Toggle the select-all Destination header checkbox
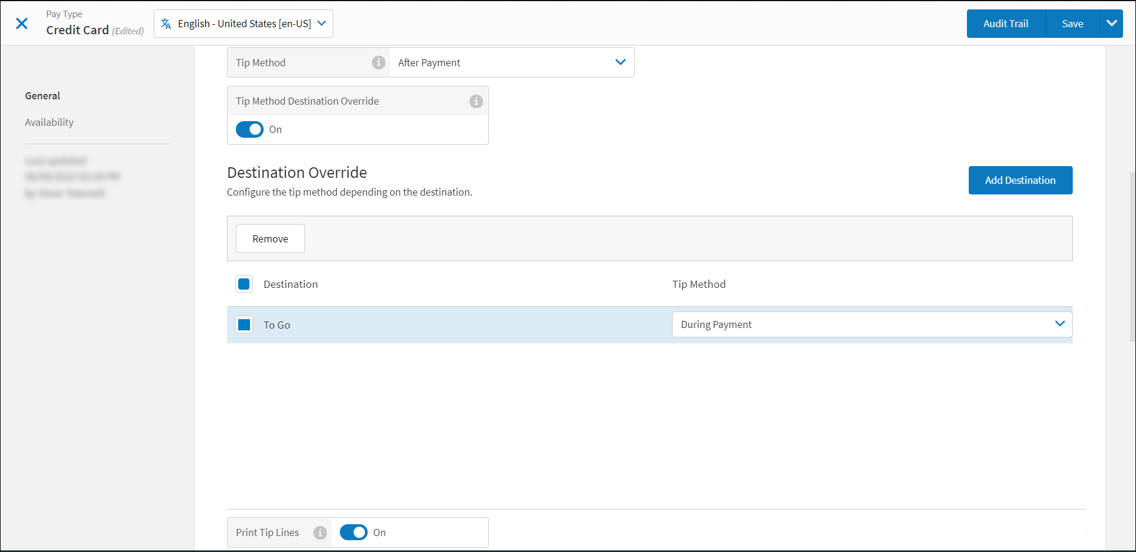The image size is (1136, 552). tap(244, 284)
